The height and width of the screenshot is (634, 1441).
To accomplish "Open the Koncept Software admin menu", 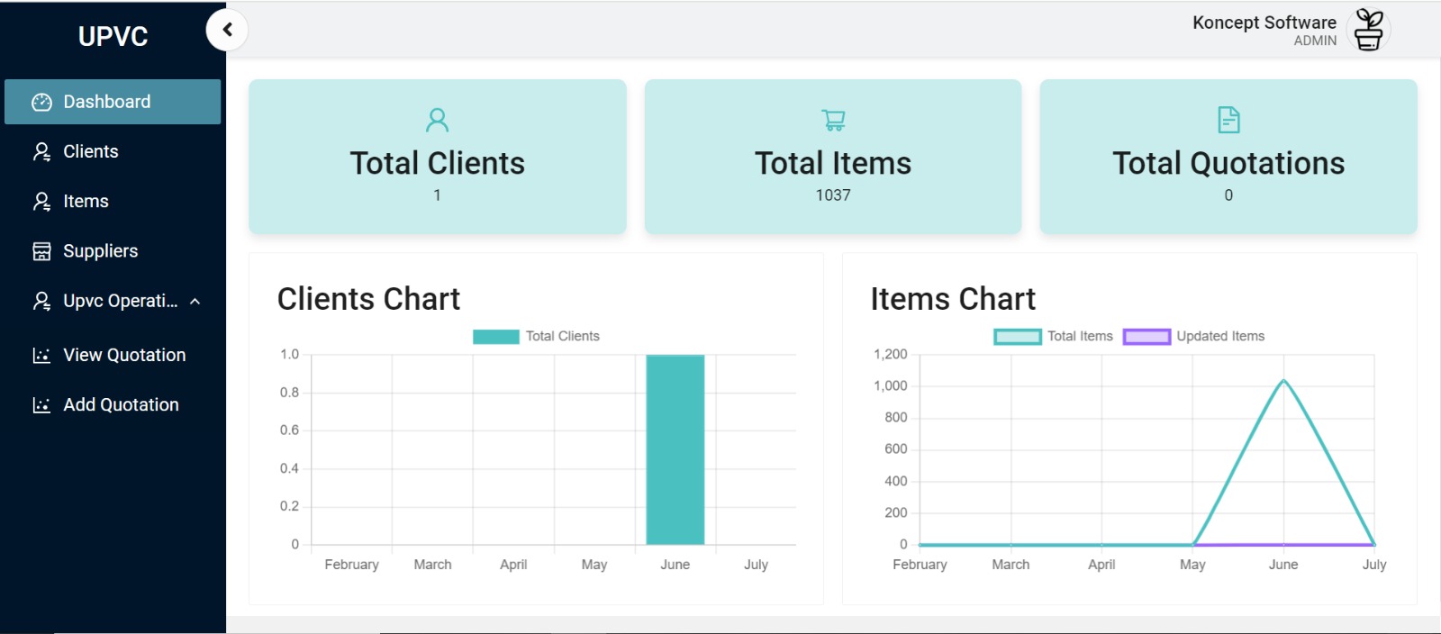I will 1264,30.
